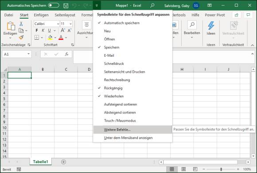
Task: Open the Hilfe ribbon tab
Action: (195, 15)
